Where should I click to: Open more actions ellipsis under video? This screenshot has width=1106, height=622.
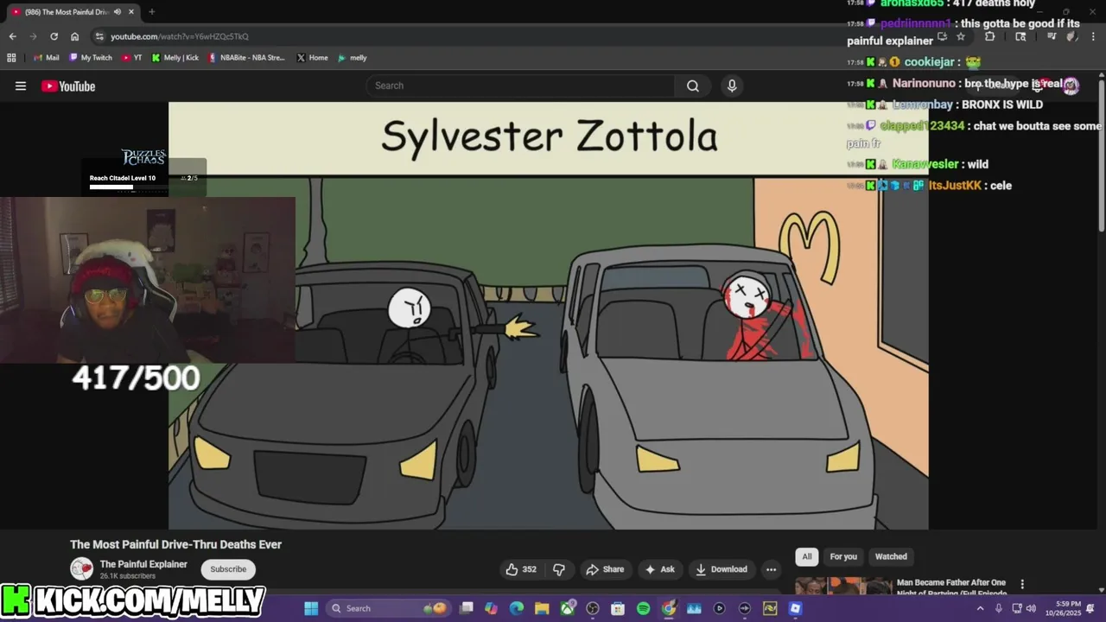click(x=771, y=569)
